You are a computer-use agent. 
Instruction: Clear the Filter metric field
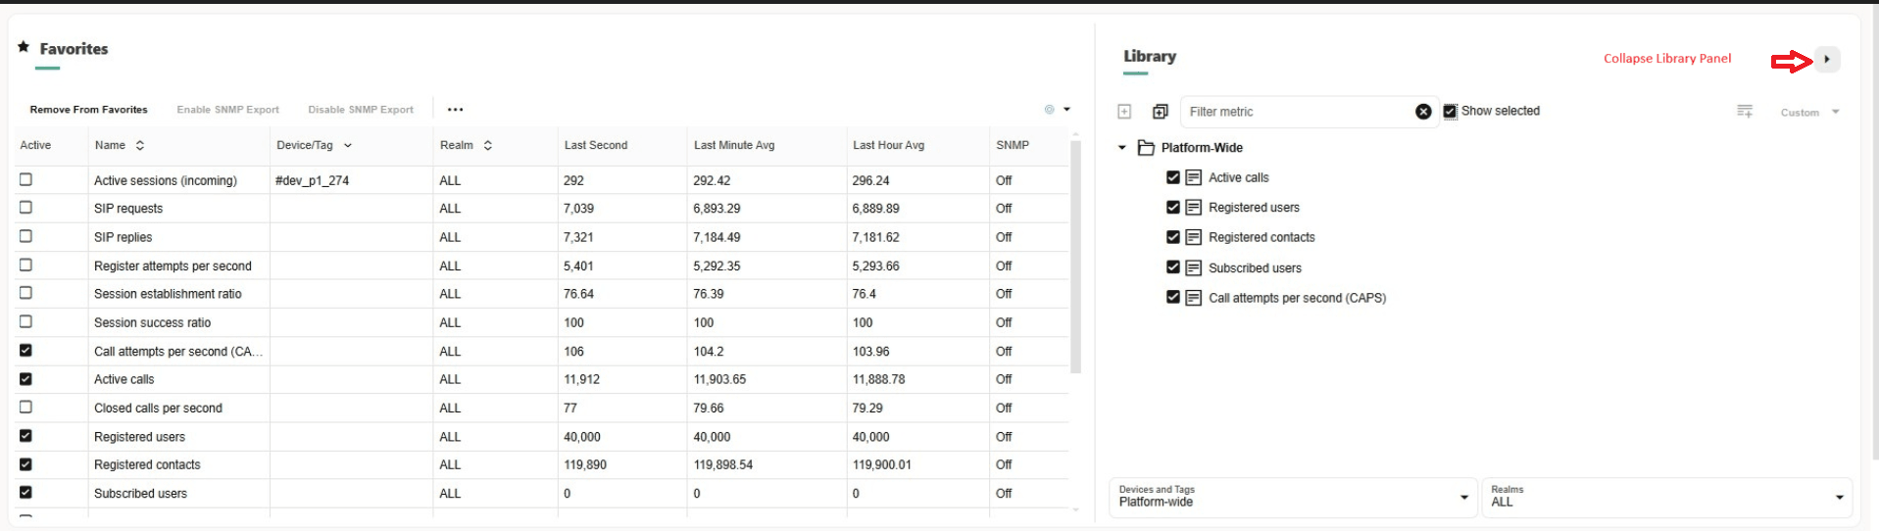pos(1423,112)
